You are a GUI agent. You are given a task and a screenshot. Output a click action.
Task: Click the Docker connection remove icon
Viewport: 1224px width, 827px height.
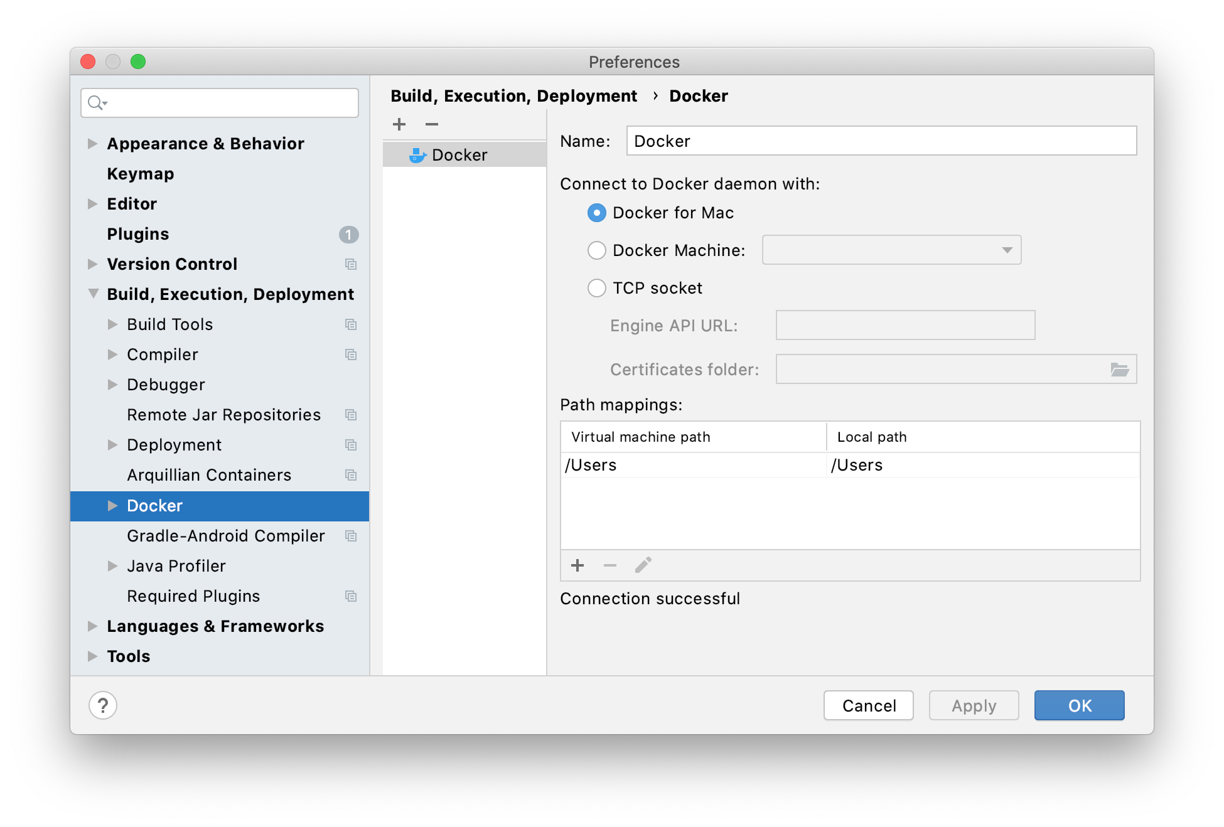point(429,125)
